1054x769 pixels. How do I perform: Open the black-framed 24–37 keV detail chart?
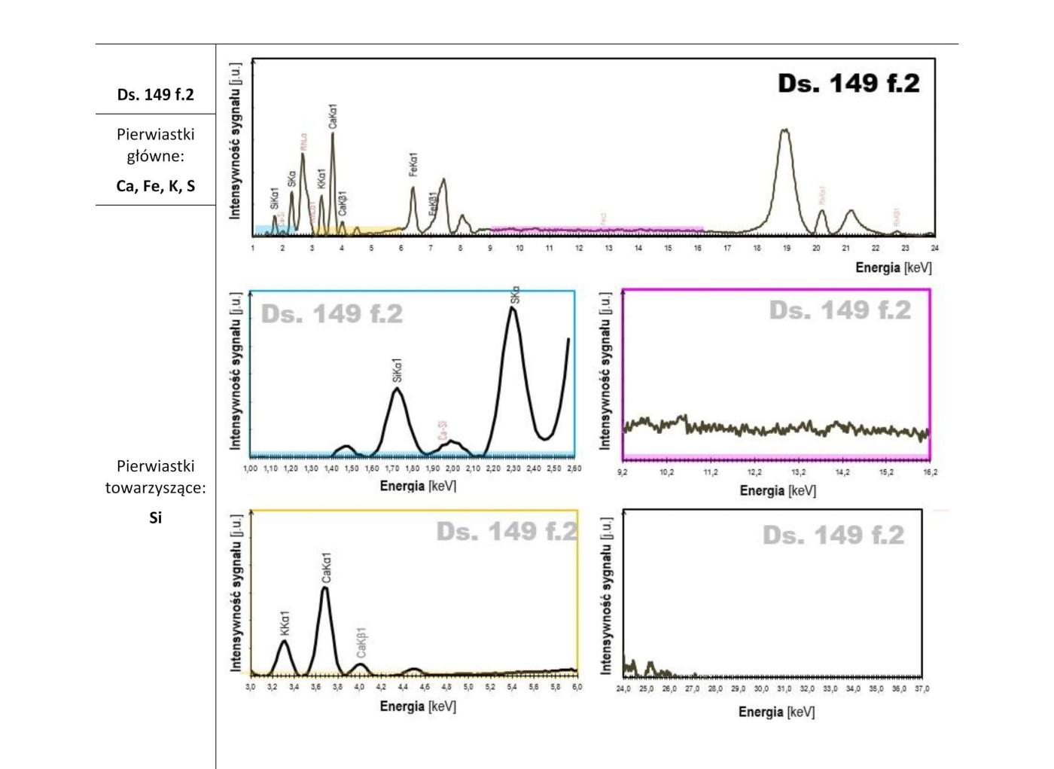click(772, 594)
